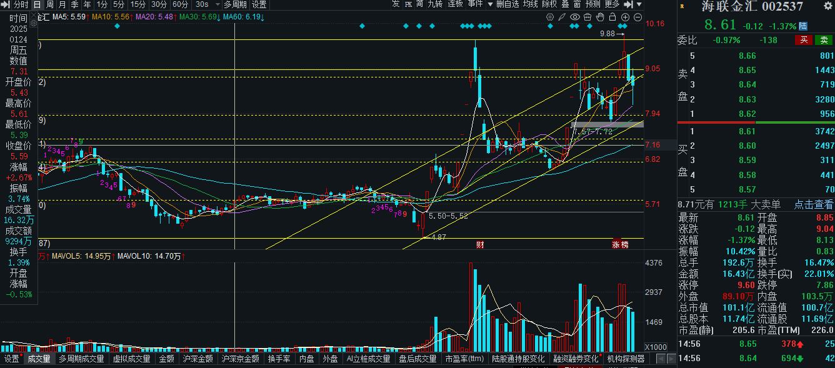Open the 事件 dropdown arrow

490,4
